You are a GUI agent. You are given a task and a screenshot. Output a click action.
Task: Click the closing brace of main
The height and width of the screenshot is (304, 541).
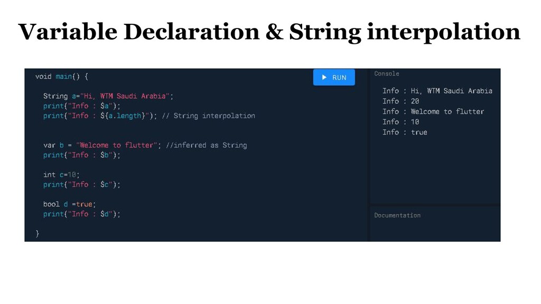(38, 233)
